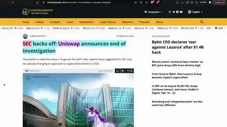Click the Listen to article label
This screenshot has height=127, width=227.
pyautogui.click(x=105, y=71)
